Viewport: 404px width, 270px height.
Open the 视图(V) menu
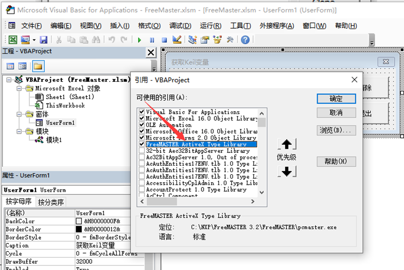[91, 26]
